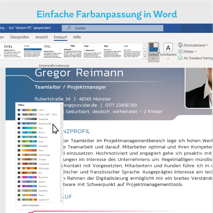The height and width of the screenshot is (213, 213).
Task: Select the Galathea color theme
Action: point(37,191)
